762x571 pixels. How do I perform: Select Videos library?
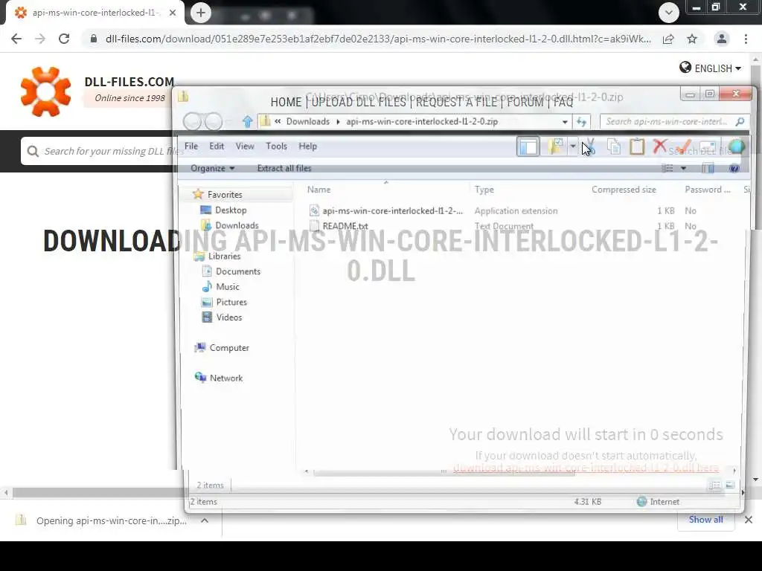click(x=229, y=317)
